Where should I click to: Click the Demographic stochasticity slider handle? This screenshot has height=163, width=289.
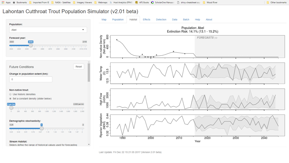(x=42, y=128)
